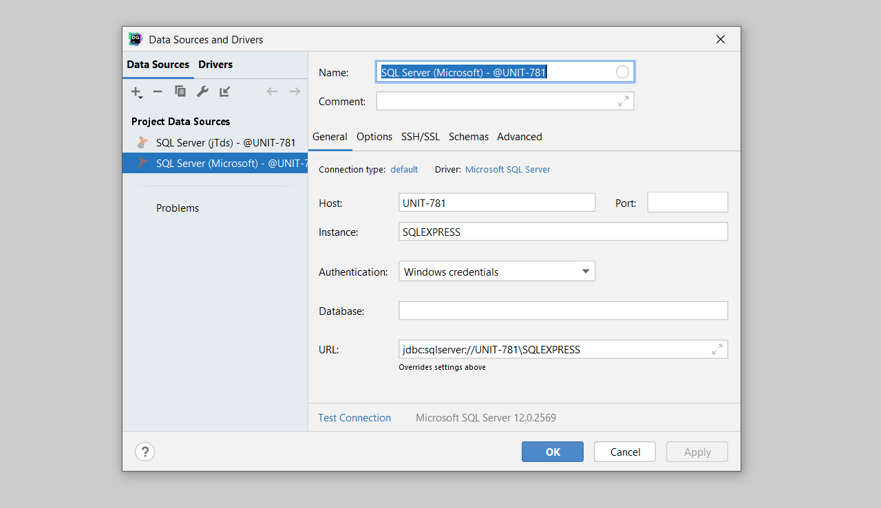Screen dimensions: 881x508
Task: Select SQL Server (jTds) data source icon
Action: click(142, 143)
